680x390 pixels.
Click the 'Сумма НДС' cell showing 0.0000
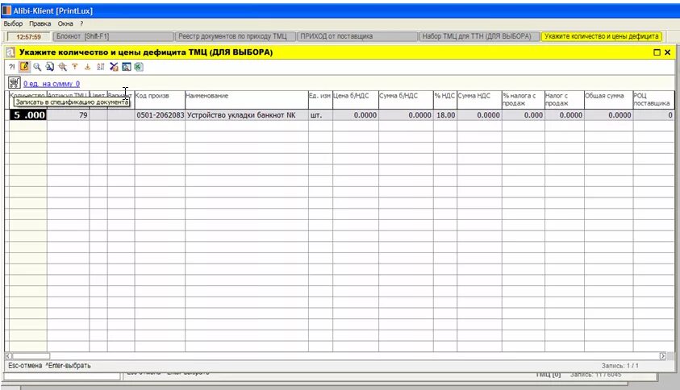pos(479,115)
